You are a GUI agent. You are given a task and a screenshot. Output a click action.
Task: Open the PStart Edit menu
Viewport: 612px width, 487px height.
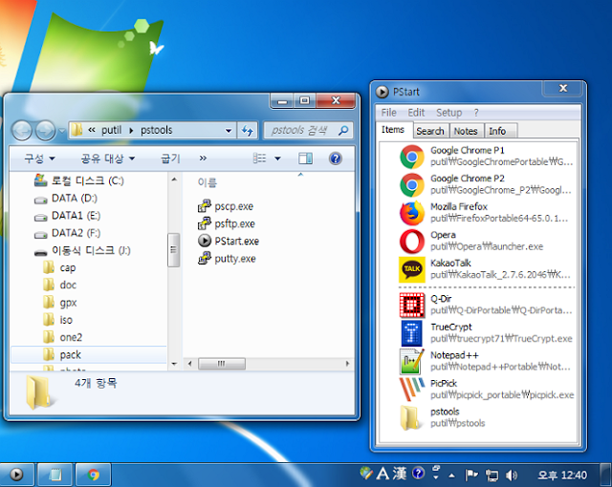coord(416,113)
